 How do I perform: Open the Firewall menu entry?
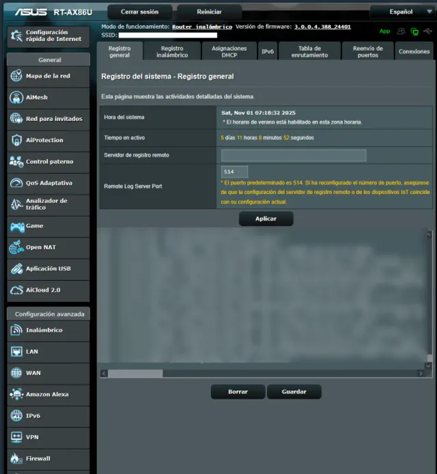pyautogui.click(x=48, y=458)
